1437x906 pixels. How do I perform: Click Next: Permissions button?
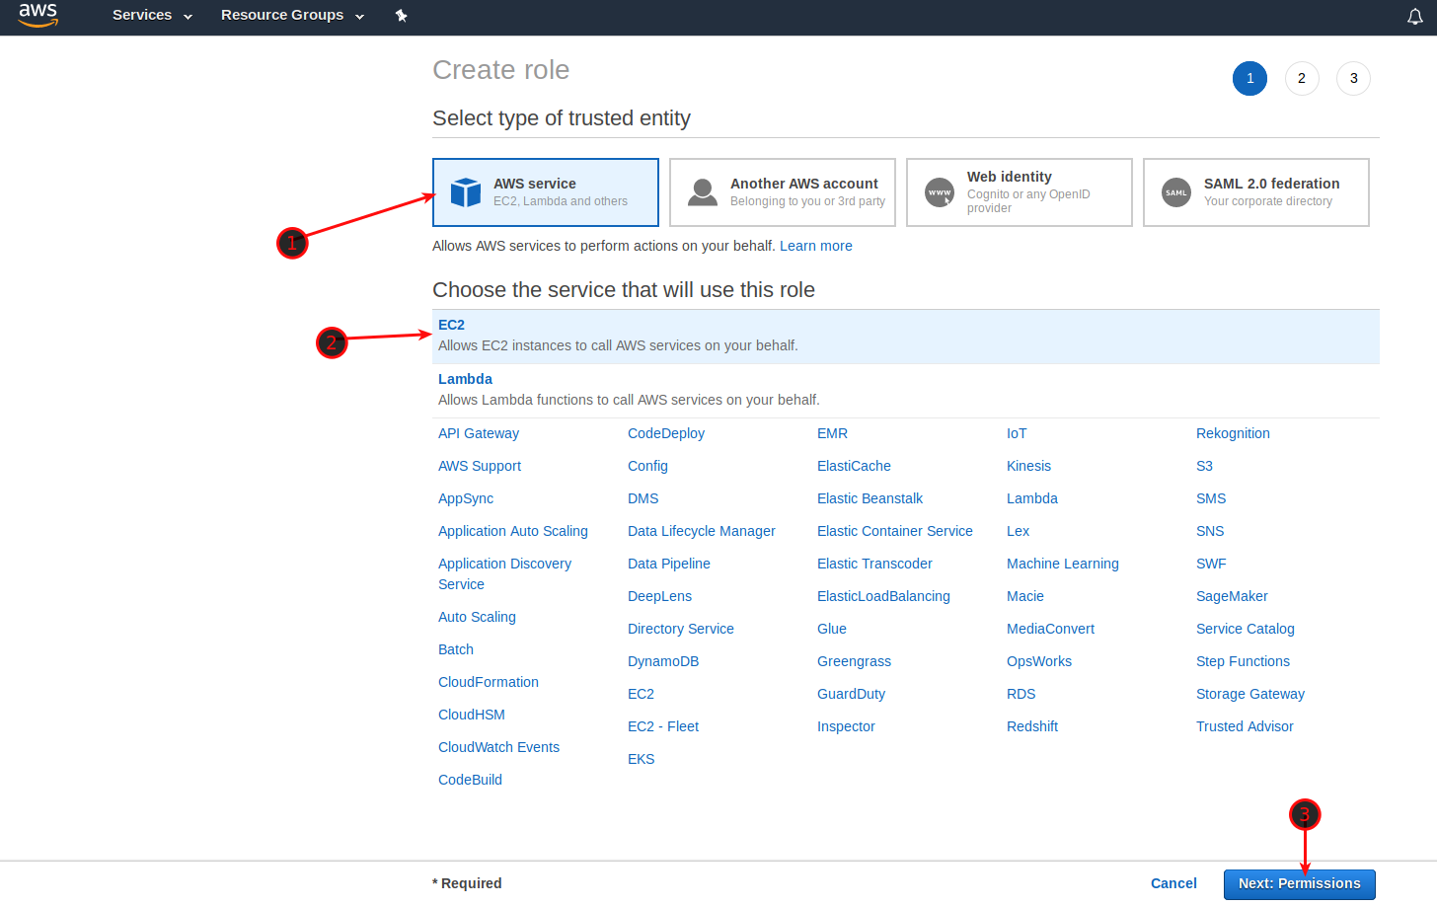pos(1300,884)
